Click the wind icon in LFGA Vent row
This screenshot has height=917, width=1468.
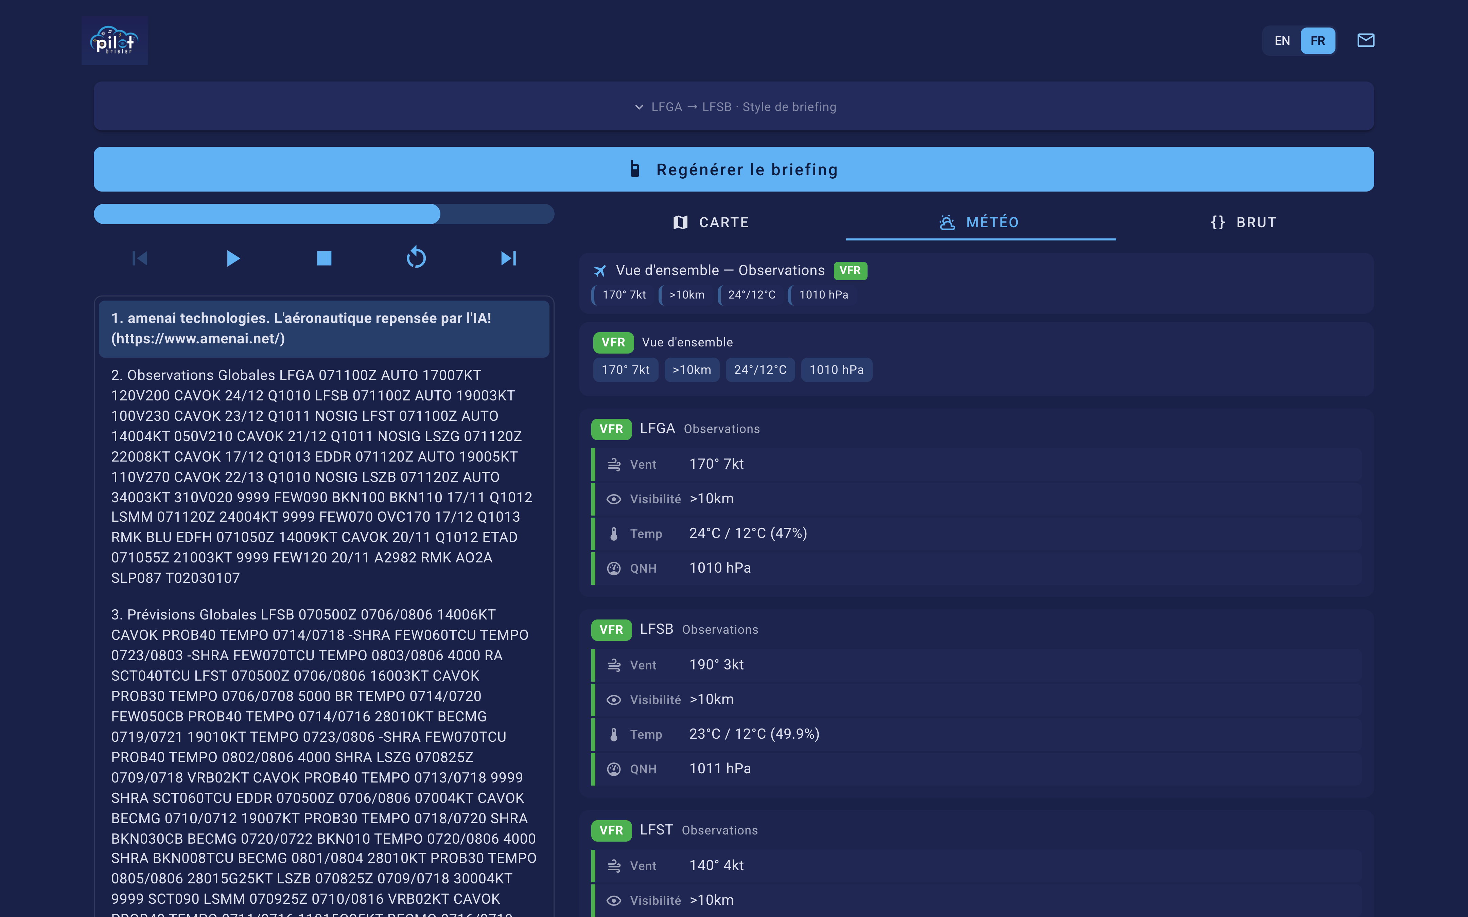tap(614, 465)
